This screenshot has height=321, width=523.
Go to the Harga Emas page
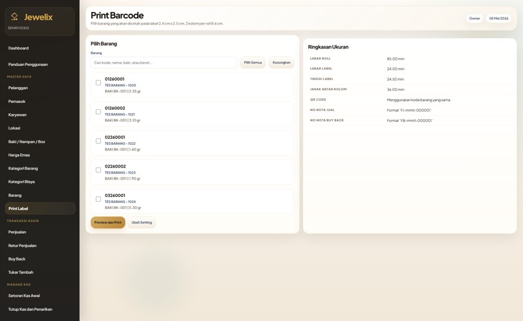pos(40,155)
